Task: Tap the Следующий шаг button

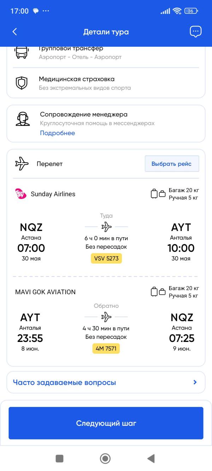Action: pos(106,423)
